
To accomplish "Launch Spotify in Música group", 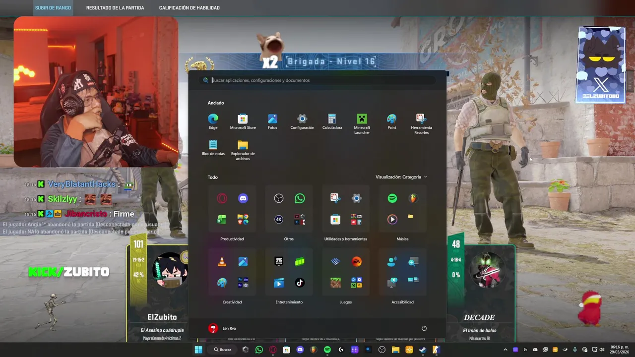I will pyautogui.click(x=392, y=198).
